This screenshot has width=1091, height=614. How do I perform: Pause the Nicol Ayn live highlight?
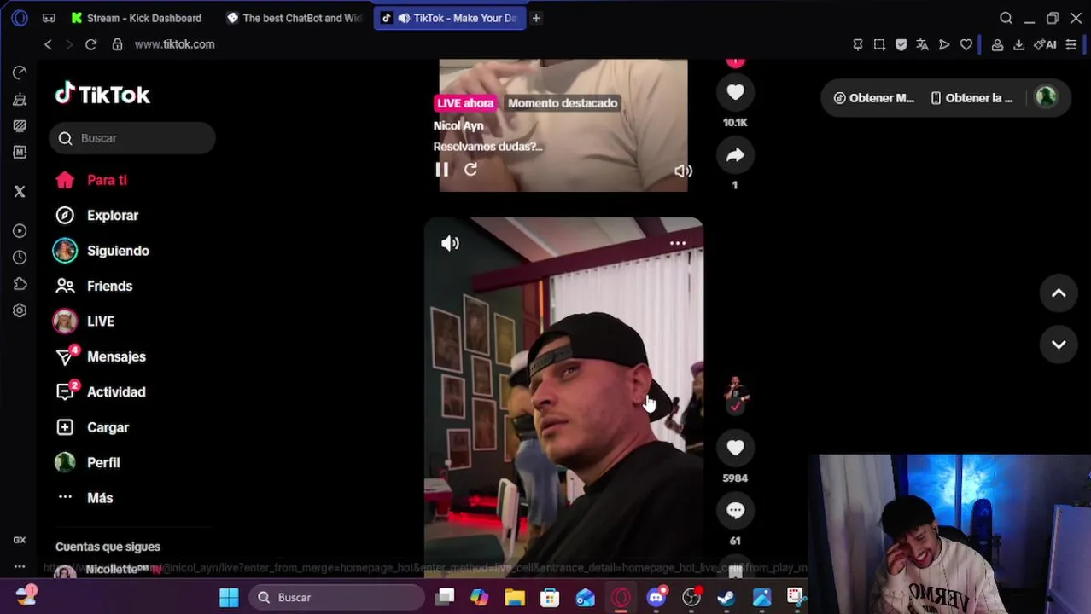(441, 169)
